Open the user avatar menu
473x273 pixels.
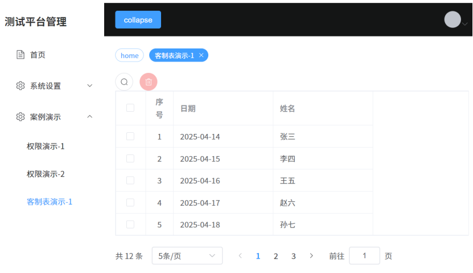pyautogui.click(x=453, y=19)
